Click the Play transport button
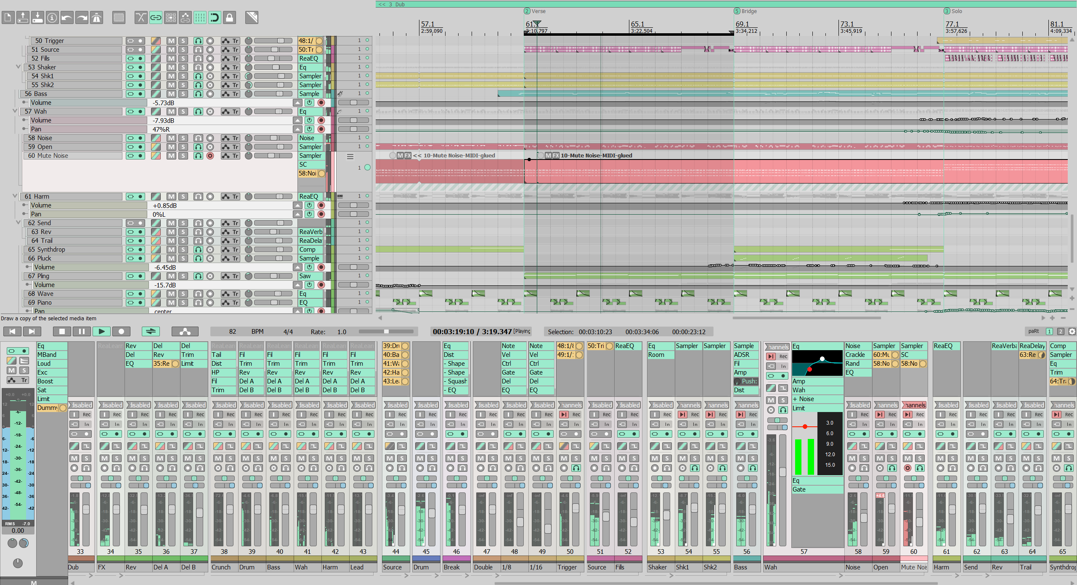Image resolution: width=1077 pixels, height=585 pixels. click(101, 332)
